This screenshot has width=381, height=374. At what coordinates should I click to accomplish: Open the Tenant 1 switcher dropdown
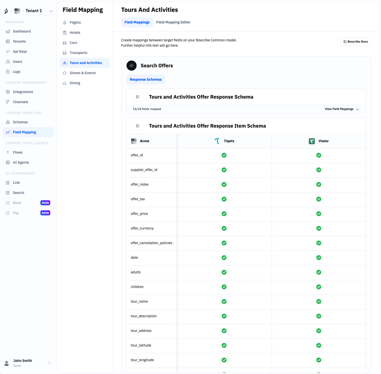click(x=51, y=11)
